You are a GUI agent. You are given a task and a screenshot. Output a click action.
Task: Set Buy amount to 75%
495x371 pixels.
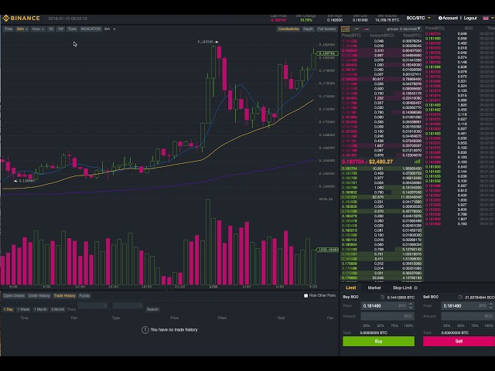tap(394, 325)
